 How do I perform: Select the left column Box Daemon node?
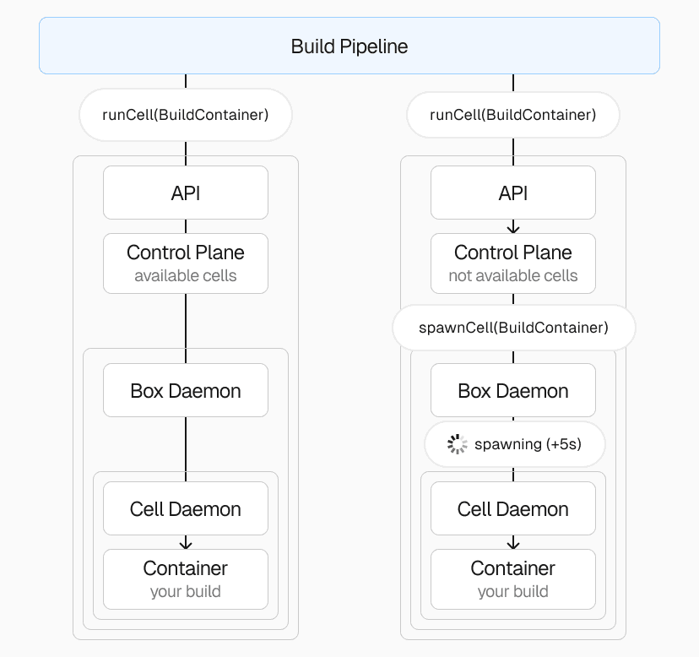coord(186,390)
